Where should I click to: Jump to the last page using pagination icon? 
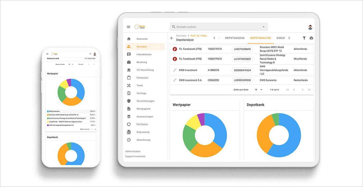[x=309, y=90]
